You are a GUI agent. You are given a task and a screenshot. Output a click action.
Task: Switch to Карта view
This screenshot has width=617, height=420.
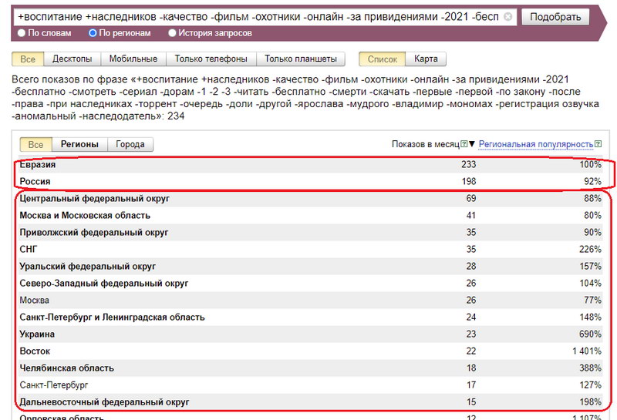426,59
